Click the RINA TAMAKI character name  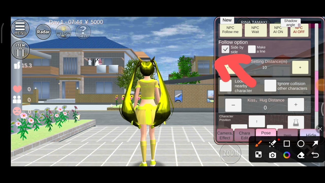click(x=254, y=22)
